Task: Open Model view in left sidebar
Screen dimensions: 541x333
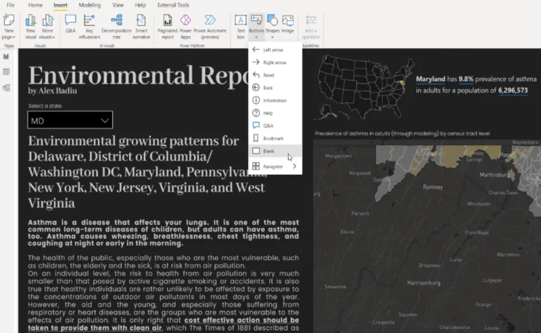Action: [6, 88]
